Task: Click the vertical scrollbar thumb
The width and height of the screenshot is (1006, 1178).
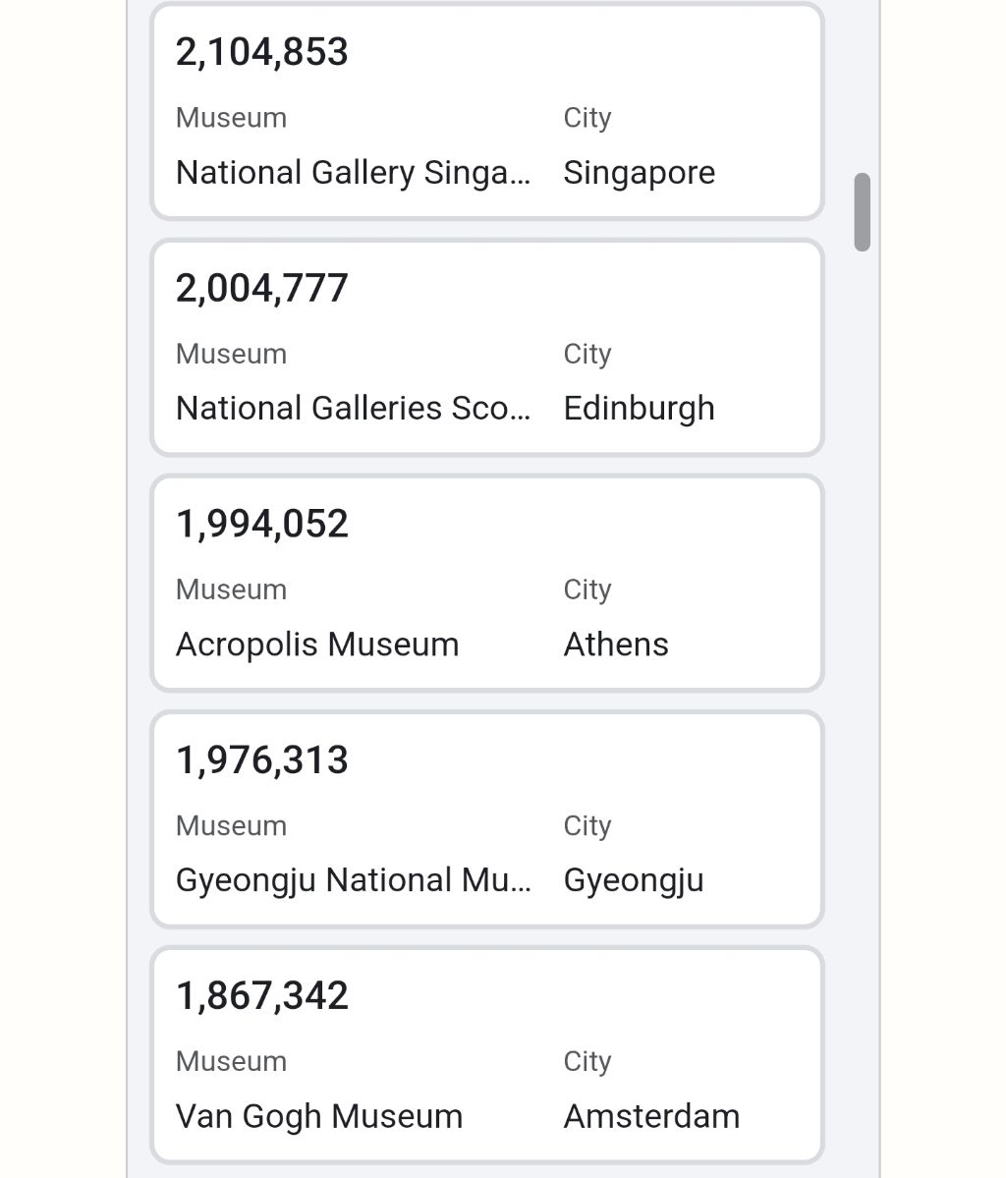Action: pos(862,212)
